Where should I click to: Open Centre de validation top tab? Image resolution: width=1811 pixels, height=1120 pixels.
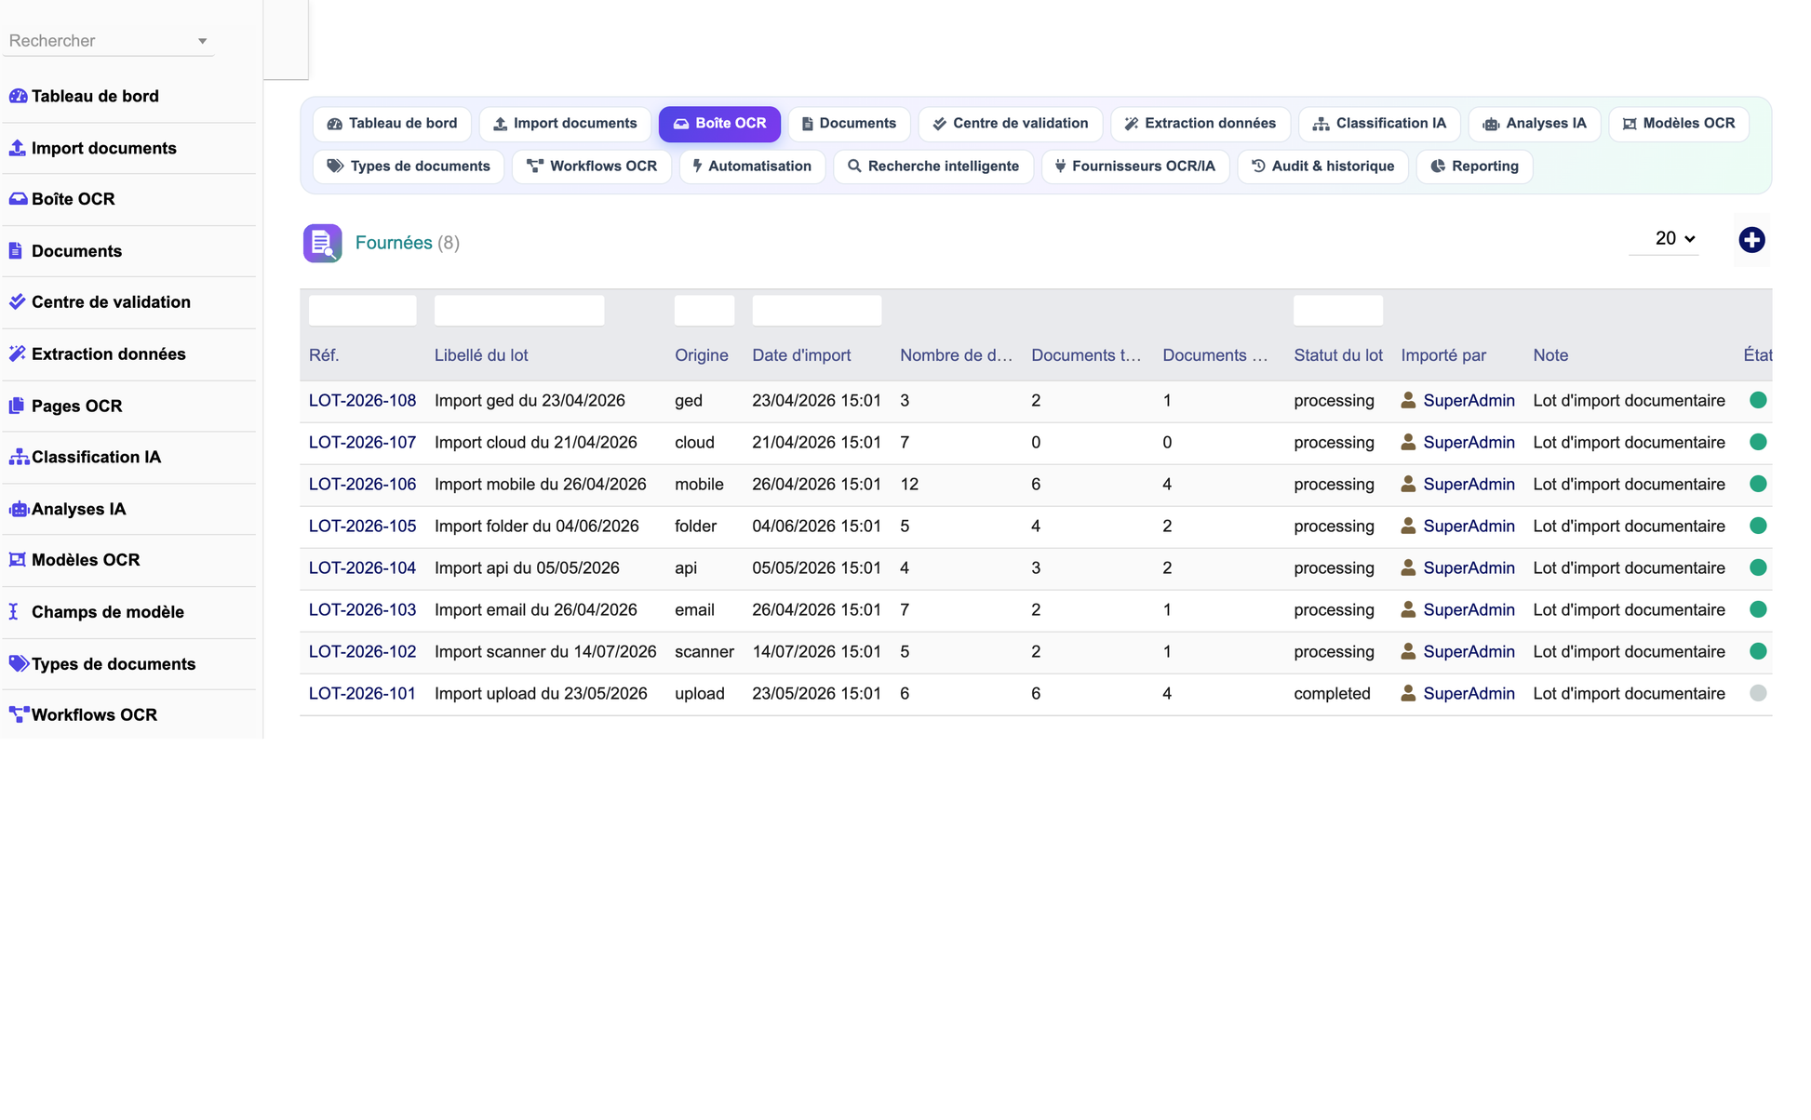[1010, 124]
